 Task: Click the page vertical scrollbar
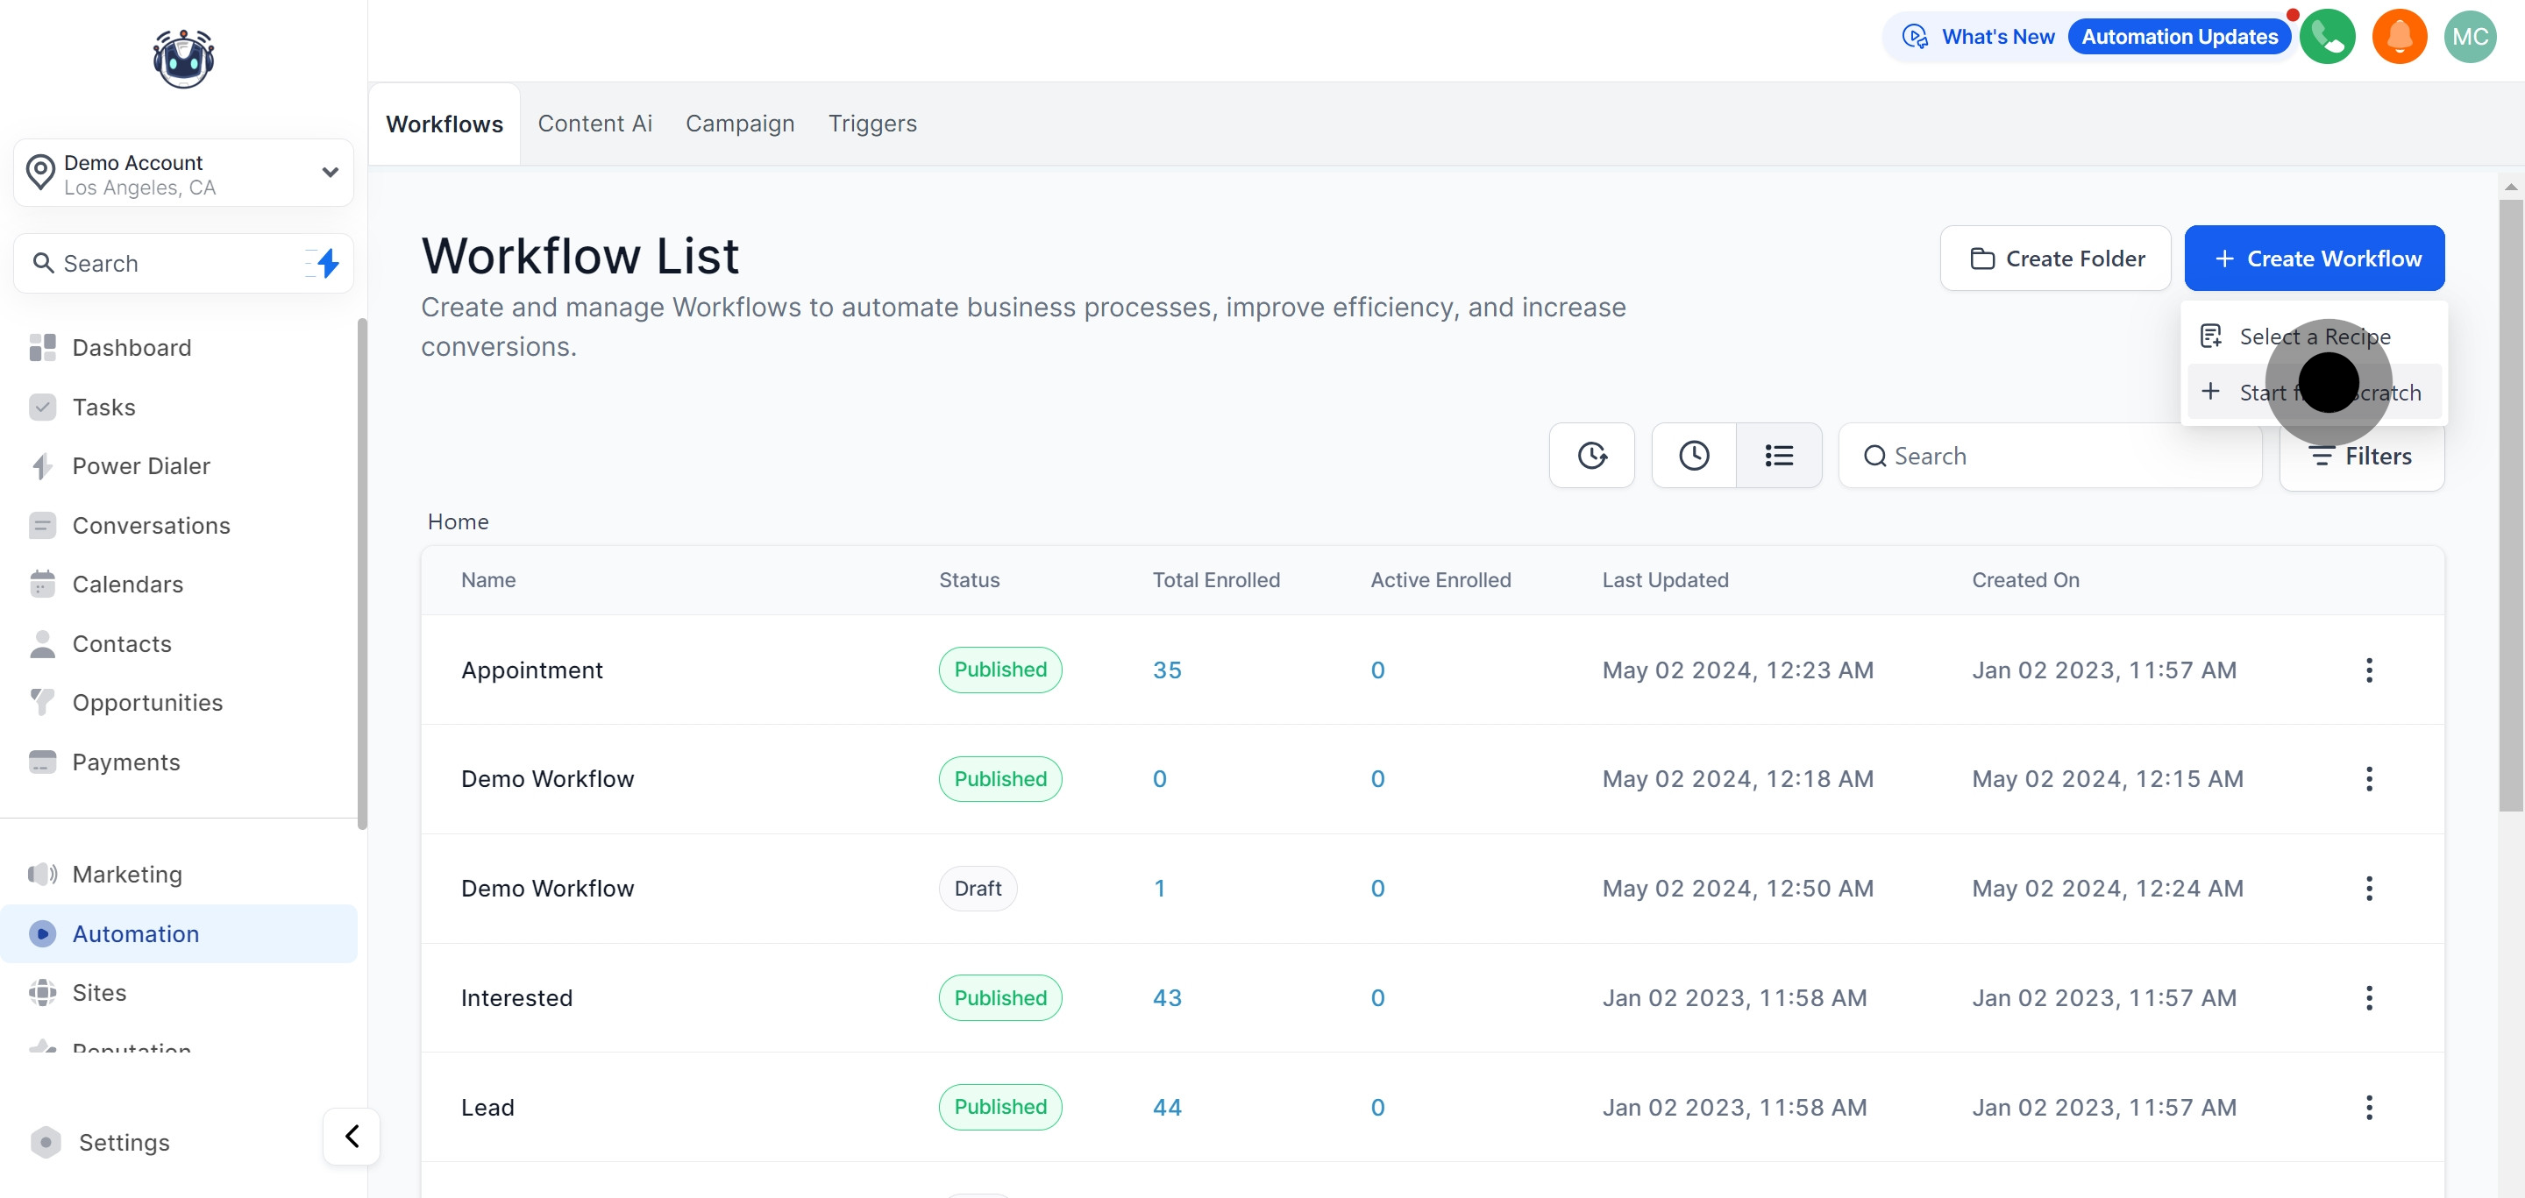click(2509, 490)
